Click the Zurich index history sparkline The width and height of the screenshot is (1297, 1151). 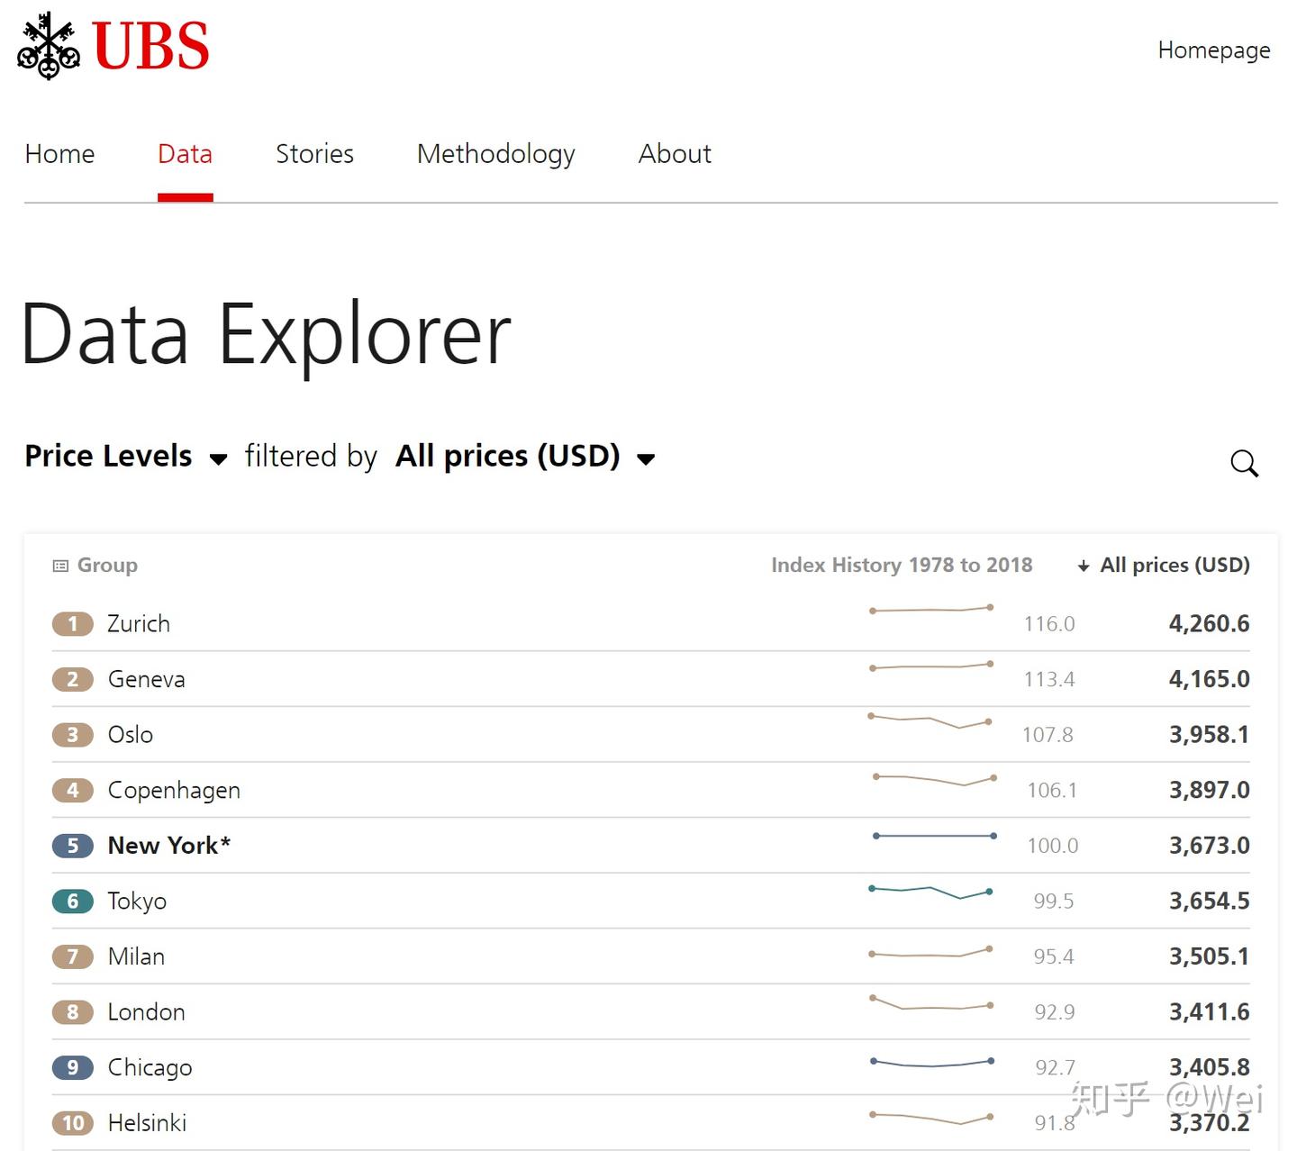click(931, 610)
